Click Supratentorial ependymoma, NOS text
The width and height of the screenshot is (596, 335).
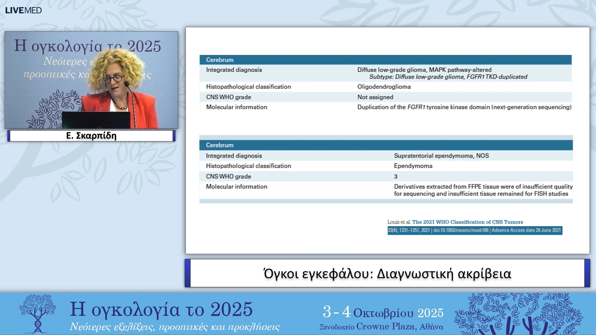[x=441, y=156]
